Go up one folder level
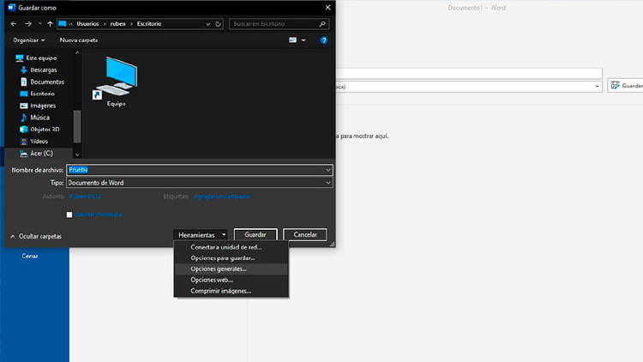Screen dimensions: 643x362 (51, 23)
